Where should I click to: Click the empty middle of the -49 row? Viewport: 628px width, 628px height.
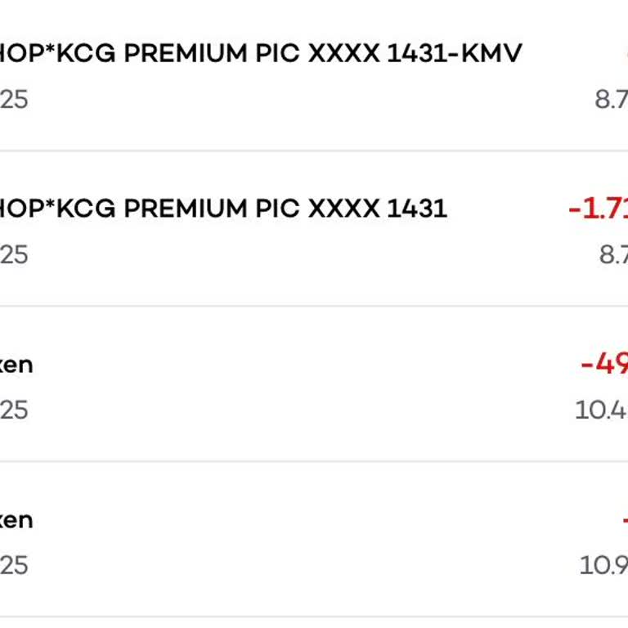311,384
